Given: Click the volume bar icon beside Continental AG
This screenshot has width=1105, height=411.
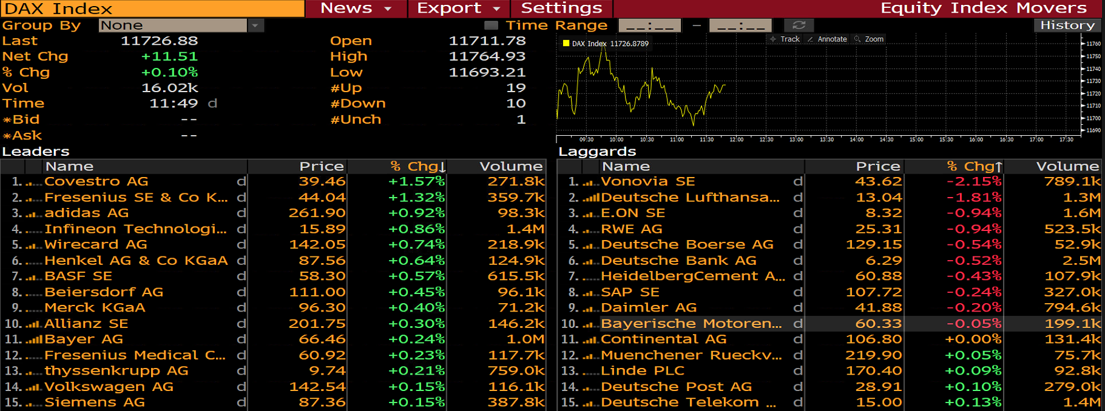Looking at the screenshot, I should [x=590, y=339].
